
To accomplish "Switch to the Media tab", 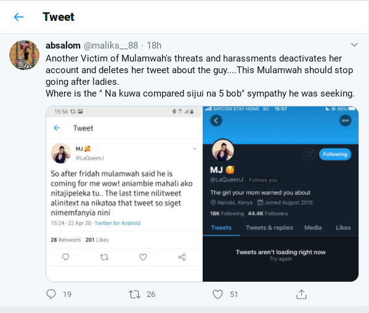I will pyautogui.click(x=313, y=228).
